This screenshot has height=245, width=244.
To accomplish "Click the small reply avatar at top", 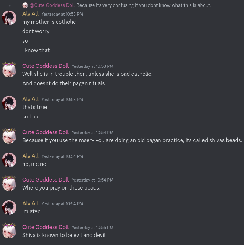I will pos(25,5).
